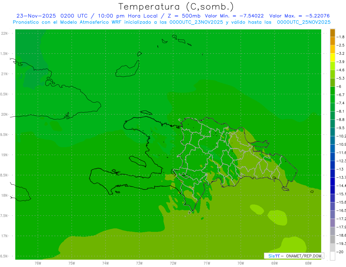346x267 pixels.
Task: Click the -6.7 legend value
Action: point(341,95)
